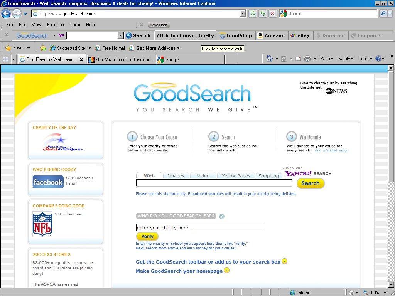Expand the address bar URL history dropdown
The width and height of the screenshot is (395, 296).
click(243, 14)
